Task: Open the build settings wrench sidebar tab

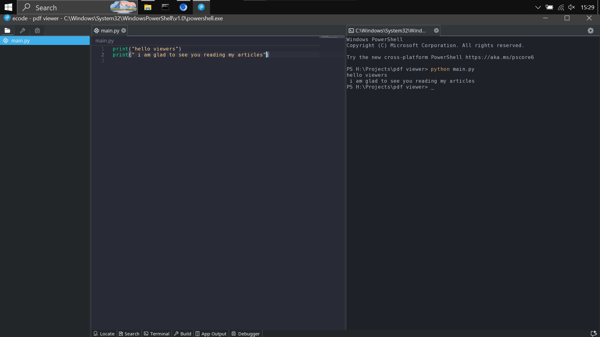Action: point(22,31)
